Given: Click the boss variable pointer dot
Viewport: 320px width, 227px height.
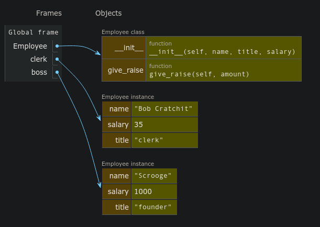Looking at the screenshot, I should coord(57,72).
